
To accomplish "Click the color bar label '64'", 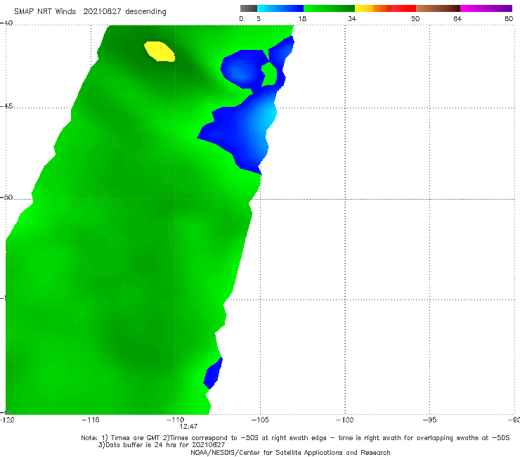I will [x=457, y=19].
